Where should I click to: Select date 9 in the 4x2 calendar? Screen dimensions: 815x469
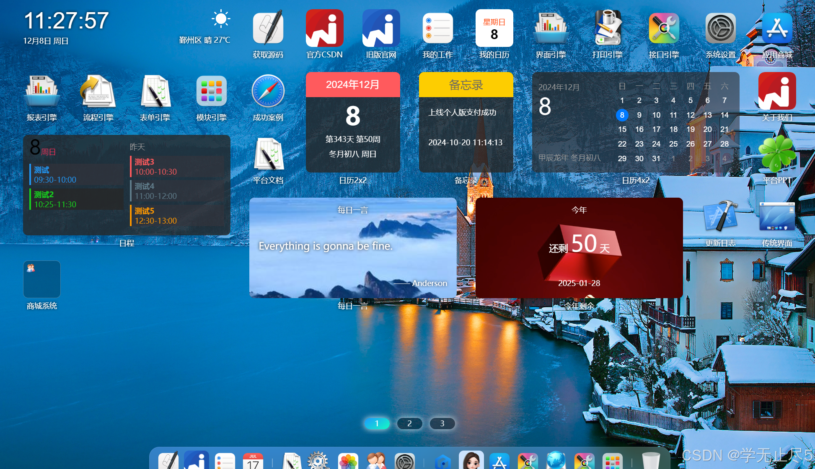pos(639,115)
